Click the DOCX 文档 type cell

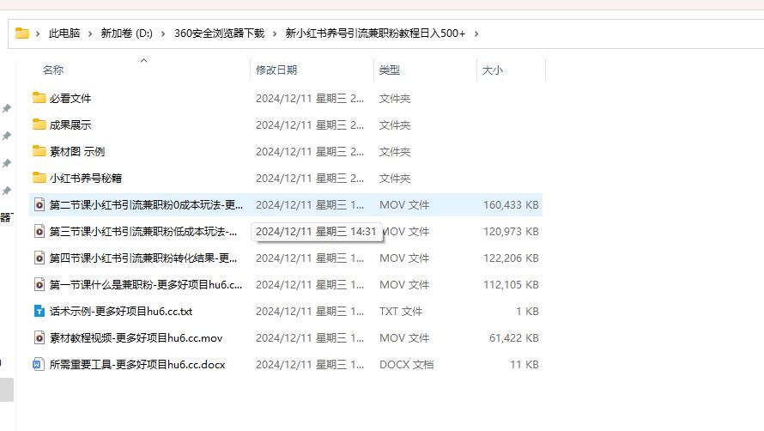click(406, 364)
